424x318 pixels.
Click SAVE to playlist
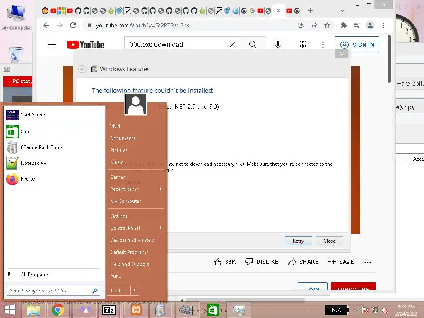pos(340,262)
